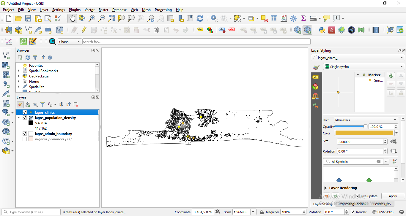406x216 pixels.
Task: Expand the GeoPackage browser item
Action: click(x=19, y=76)
